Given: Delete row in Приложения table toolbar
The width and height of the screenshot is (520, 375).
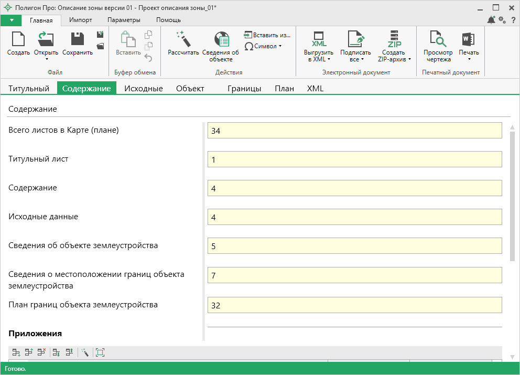Looking at the screenshot, I should tap(41, 352).
